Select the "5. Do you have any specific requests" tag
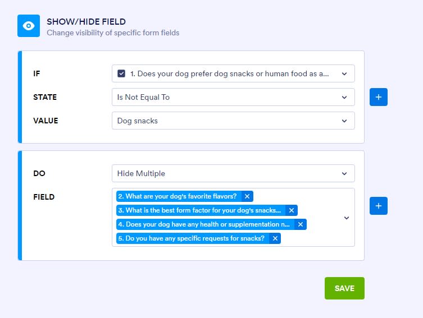Image resolution: width=423 pixels, height=318 pixels. click(193, 238)
